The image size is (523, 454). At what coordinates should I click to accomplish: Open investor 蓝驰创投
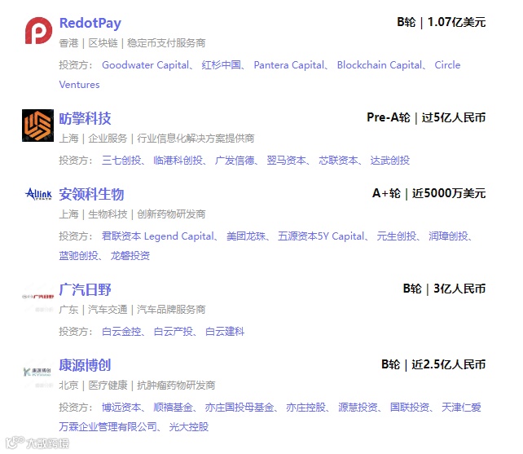79,256
